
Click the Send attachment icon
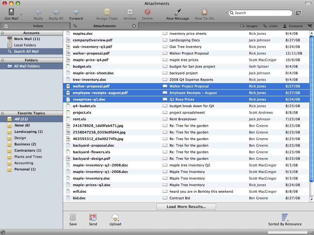click(x=93, y=217)
